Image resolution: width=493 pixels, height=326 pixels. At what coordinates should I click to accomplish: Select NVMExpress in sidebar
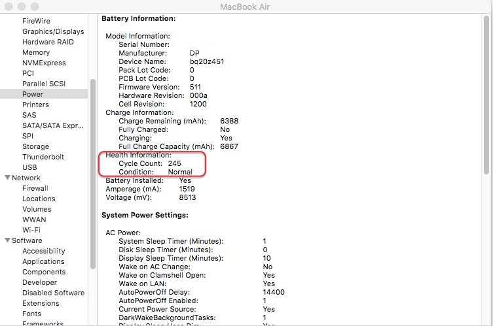tap(44, 63)
